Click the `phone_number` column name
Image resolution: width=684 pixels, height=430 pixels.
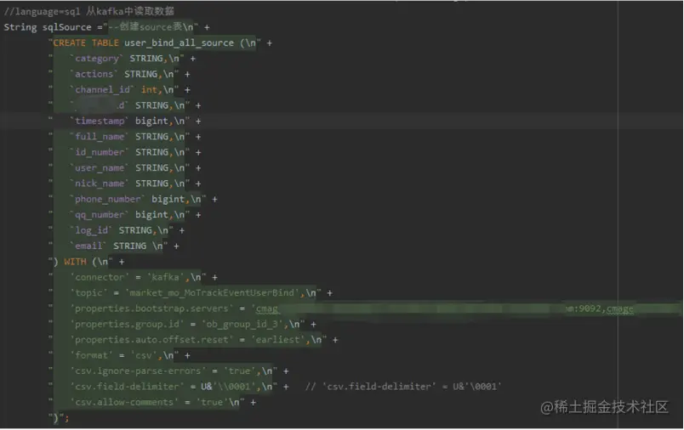(108, 199)
